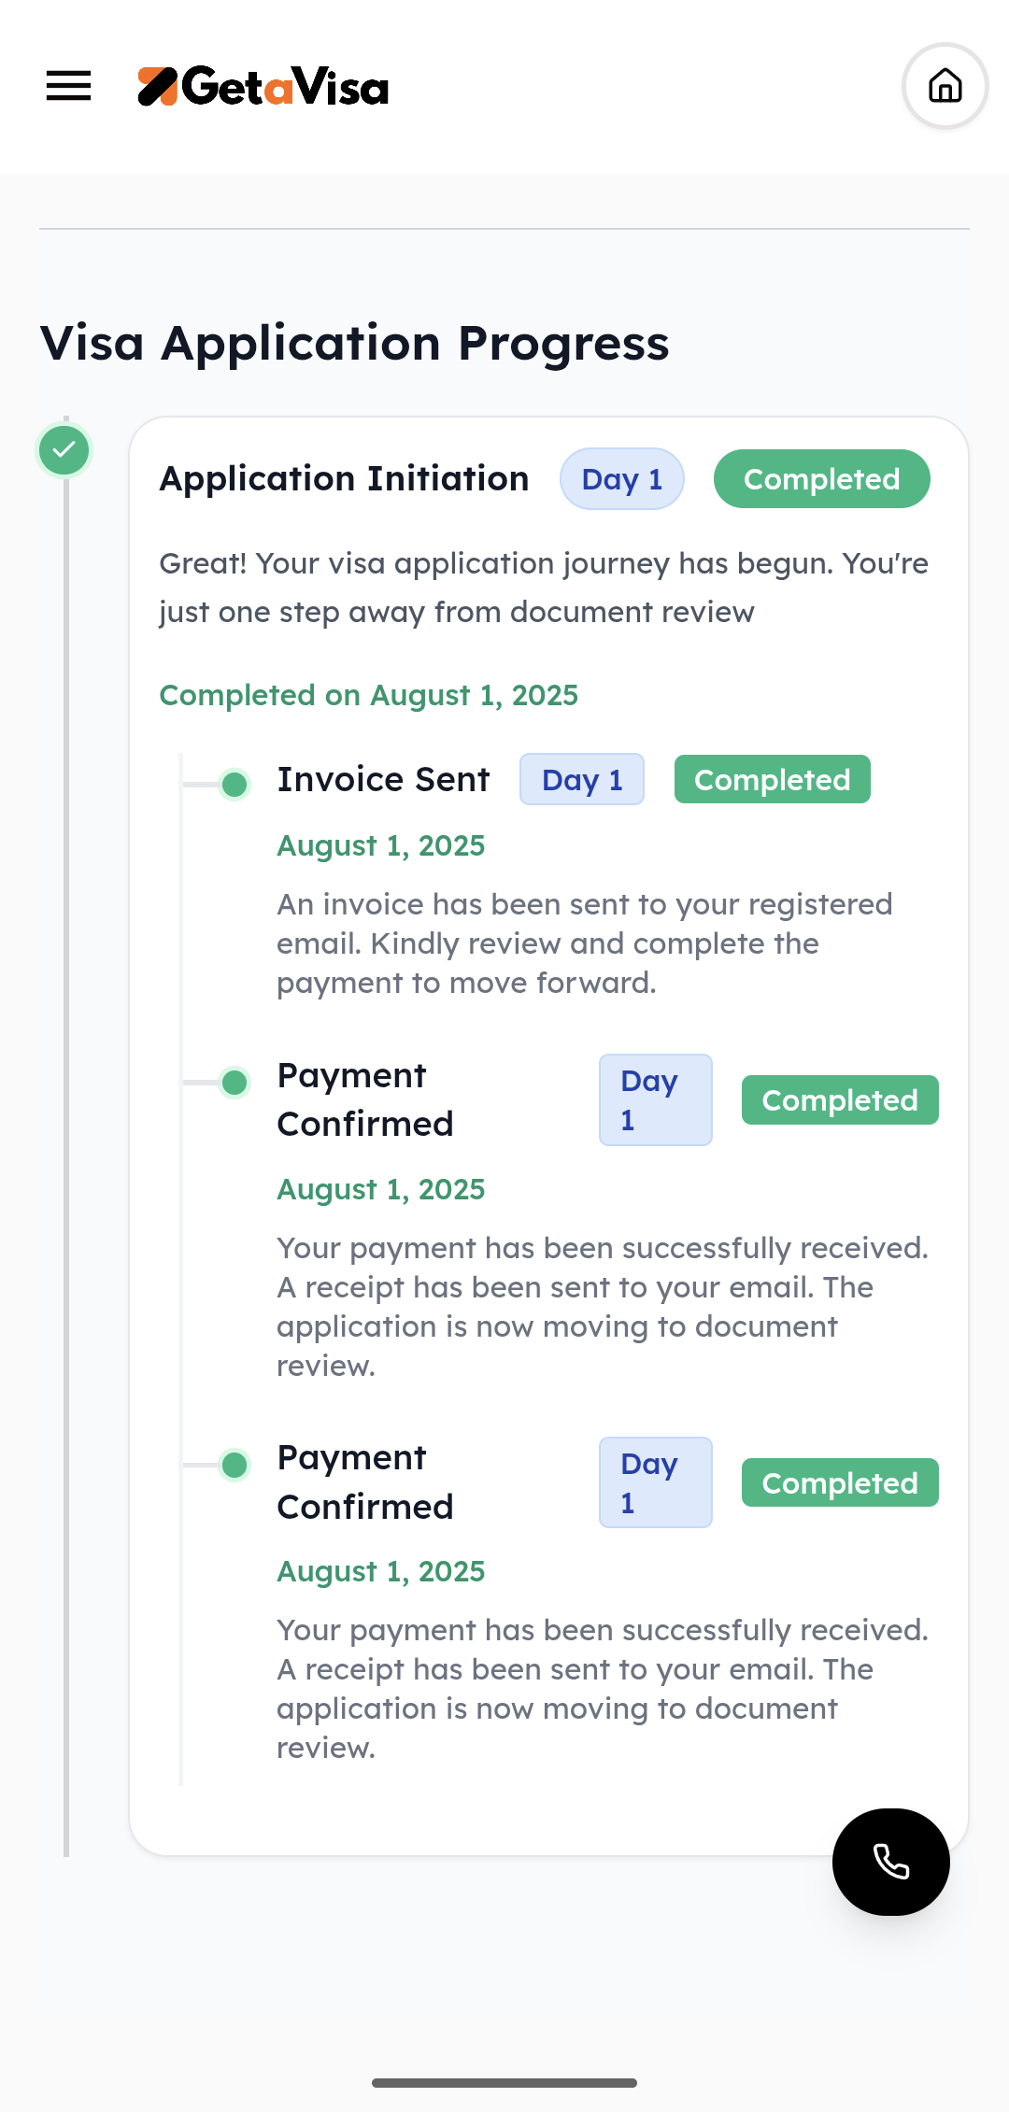This screenshot has height=2112, width=1009.
Task: Toggle the Completed status badge for Application Initiation
Action: (x=821, y=478)
